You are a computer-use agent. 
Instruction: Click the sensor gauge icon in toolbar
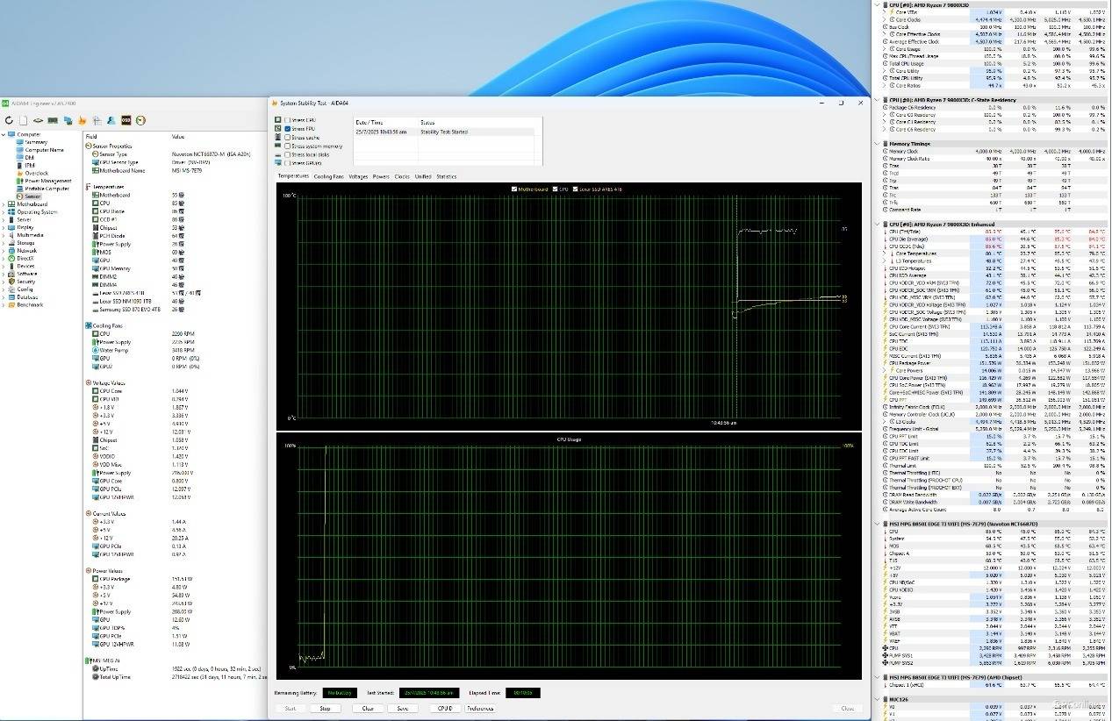pyautogui.click(x=140, y=120)
